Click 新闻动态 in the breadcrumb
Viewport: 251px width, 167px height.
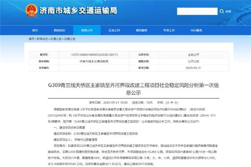[x=42, y=39]
